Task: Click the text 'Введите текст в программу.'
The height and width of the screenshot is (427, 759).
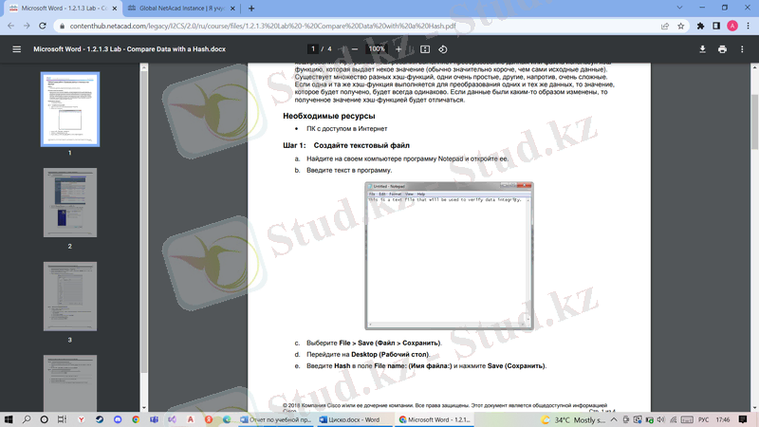Action: coord(349,171)
